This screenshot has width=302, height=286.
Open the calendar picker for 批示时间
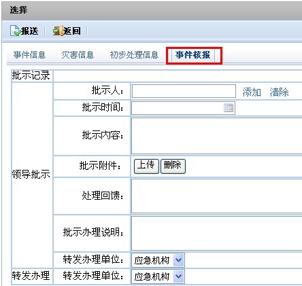[229, 108]
